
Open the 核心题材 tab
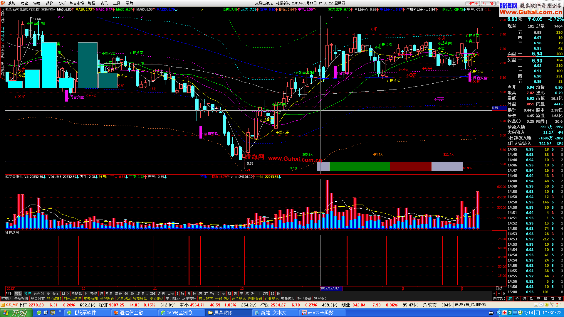(54, 299)
